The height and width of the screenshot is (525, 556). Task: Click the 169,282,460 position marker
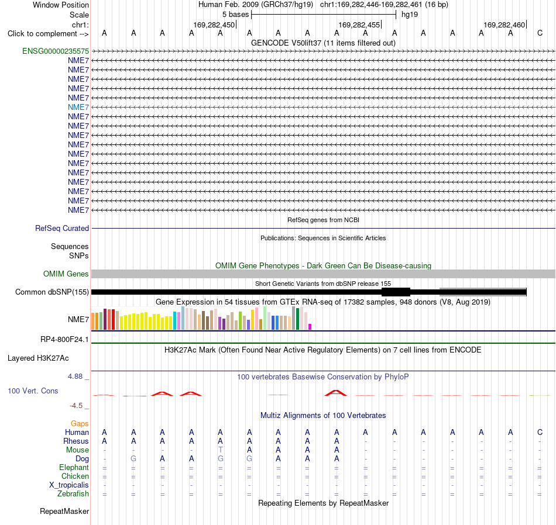point(504,25)
